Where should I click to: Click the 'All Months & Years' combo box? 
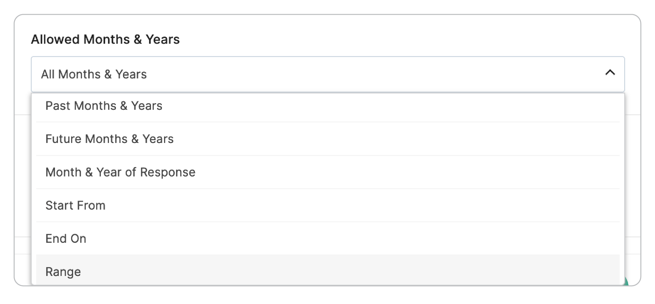point(327,74)
